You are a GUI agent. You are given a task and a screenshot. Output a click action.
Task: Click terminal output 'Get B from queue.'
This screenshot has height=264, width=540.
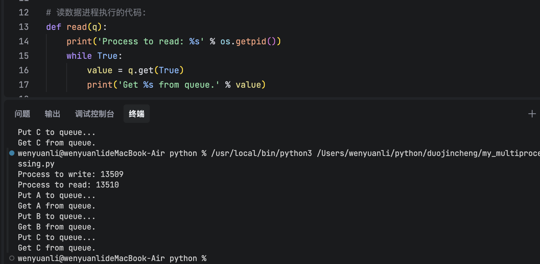click(x=56, y=227)
